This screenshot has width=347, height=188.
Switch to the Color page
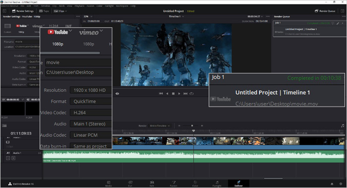[x=195, y=184]
